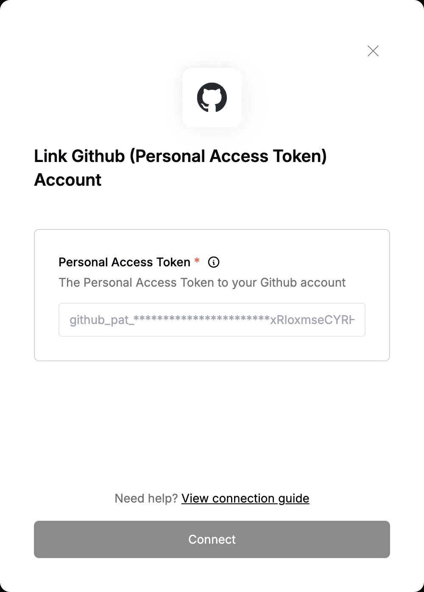The image size is (424, 592).
Task: Click the "Personal Access Token" field label
Action: click(x=124, y=262)
